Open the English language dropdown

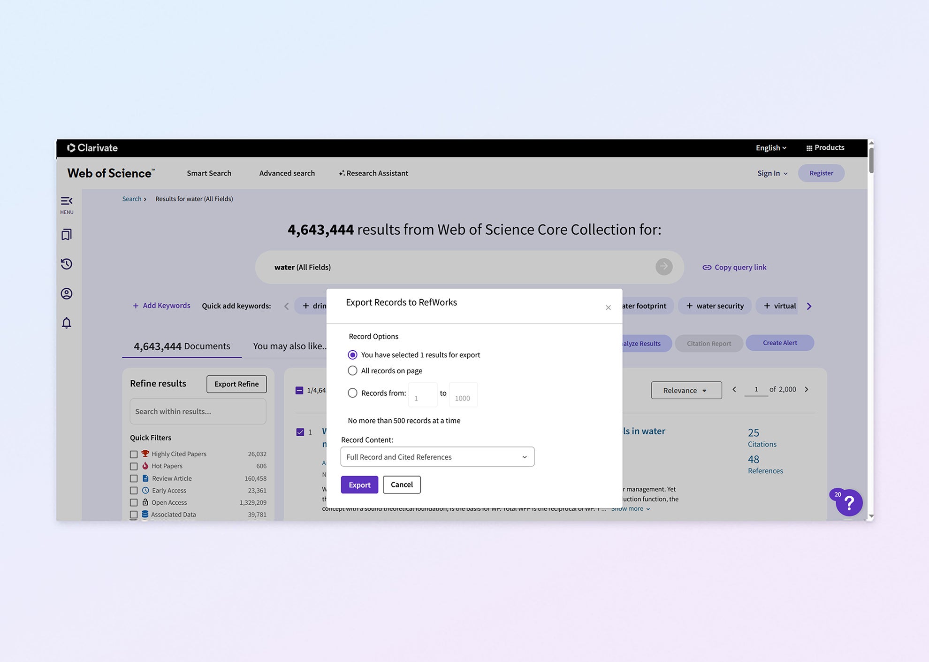tap(771, 148)
